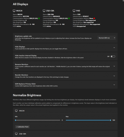
Task: Click the Normalize Brightness section heading
Action: coord(27,95)
